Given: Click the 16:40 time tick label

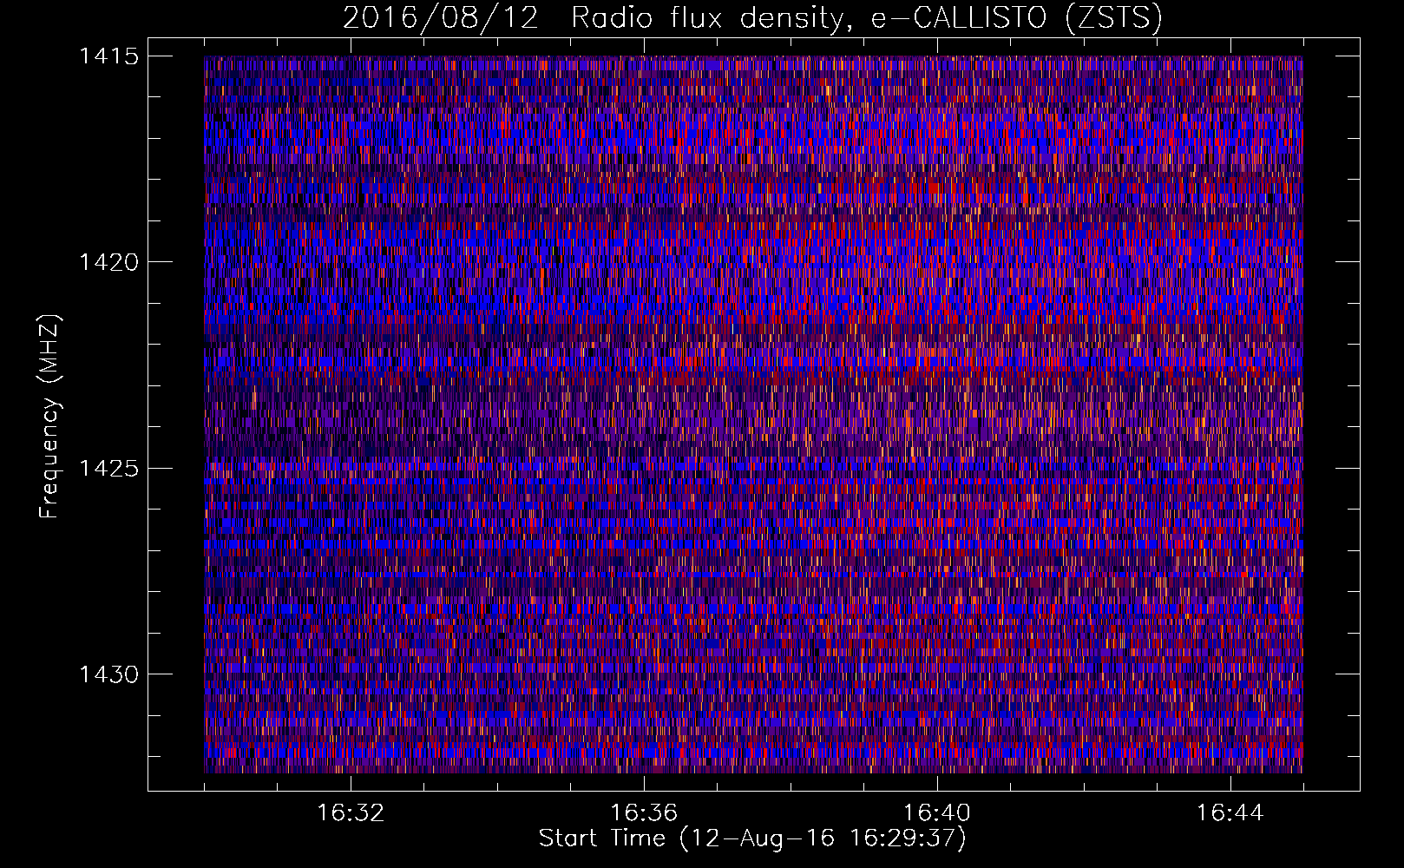Looking at the screenshot, I should [x=937, y=813].
